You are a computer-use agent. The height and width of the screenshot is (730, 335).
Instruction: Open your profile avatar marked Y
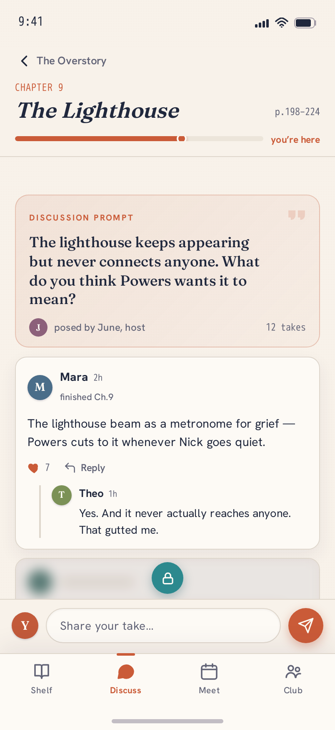tap(25, 626)
